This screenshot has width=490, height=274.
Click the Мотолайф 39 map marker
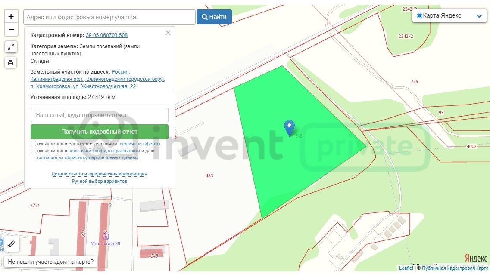point(106,236)
